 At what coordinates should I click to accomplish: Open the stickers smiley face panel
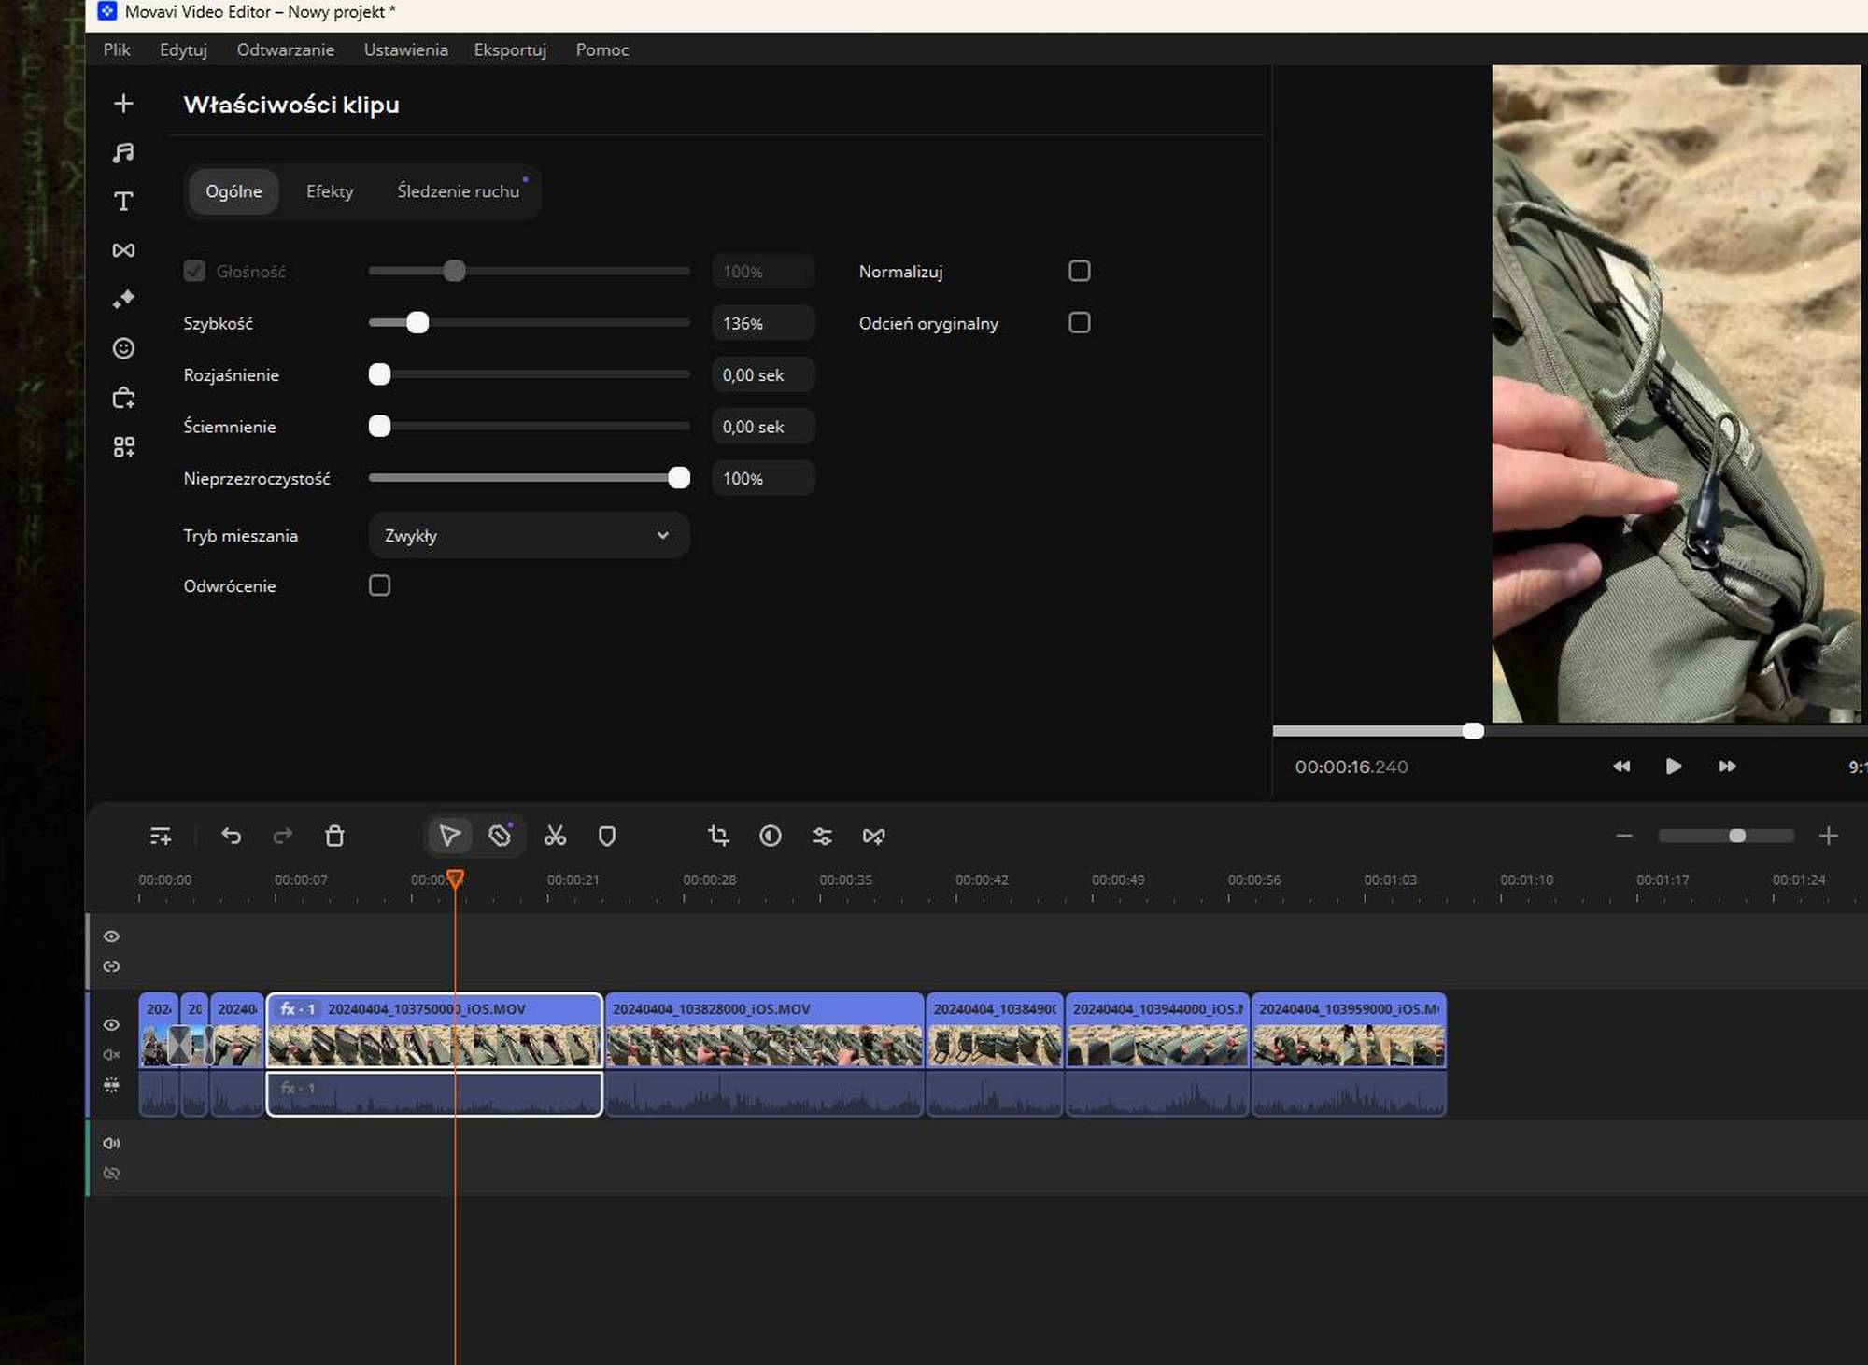(x=123, y=348)
